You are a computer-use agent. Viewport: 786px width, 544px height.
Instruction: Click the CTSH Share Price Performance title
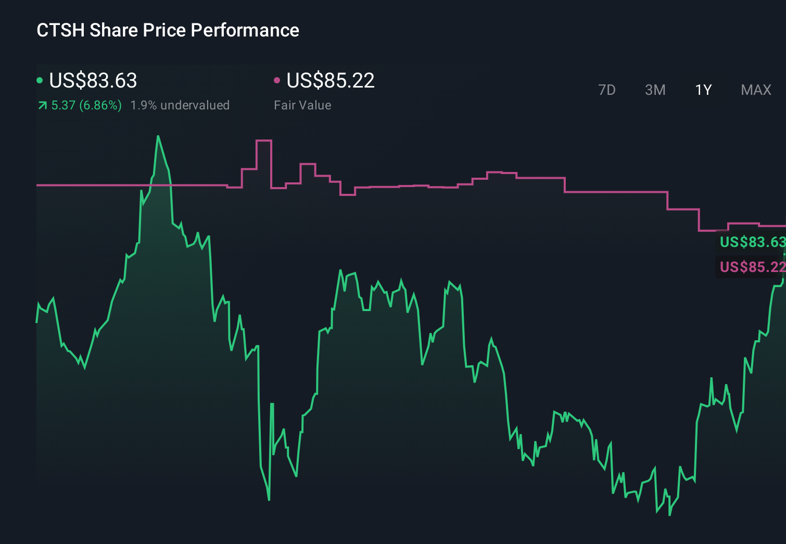coord(167,30)
